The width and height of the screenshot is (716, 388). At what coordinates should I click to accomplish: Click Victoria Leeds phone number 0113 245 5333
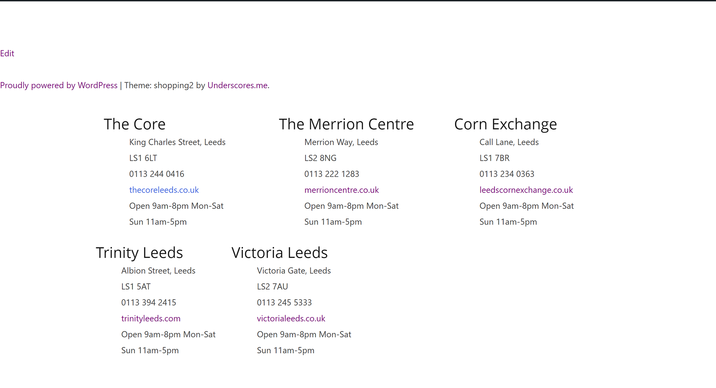point(284,303)
